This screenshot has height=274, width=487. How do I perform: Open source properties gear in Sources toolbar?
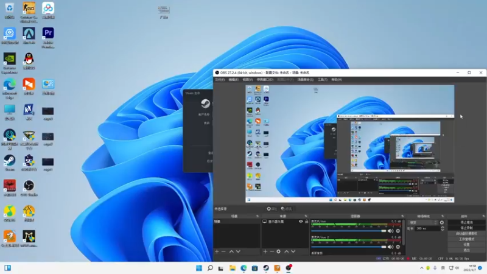coord(279,251)
